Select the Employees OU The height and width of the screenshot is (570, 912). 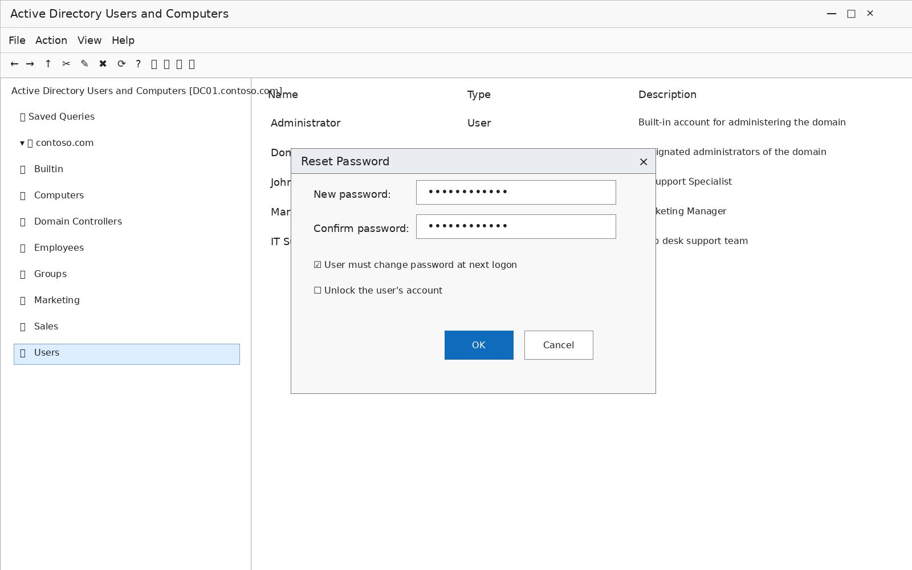(x=59, y=247)
